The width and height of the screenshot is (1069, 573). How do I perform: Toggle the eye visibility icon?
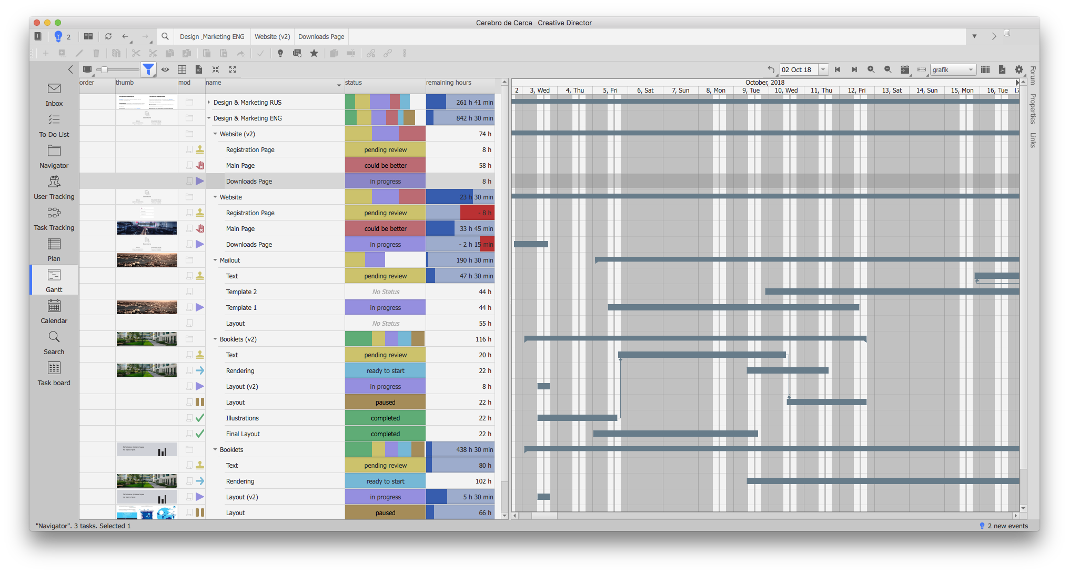[x=165, y=69]
